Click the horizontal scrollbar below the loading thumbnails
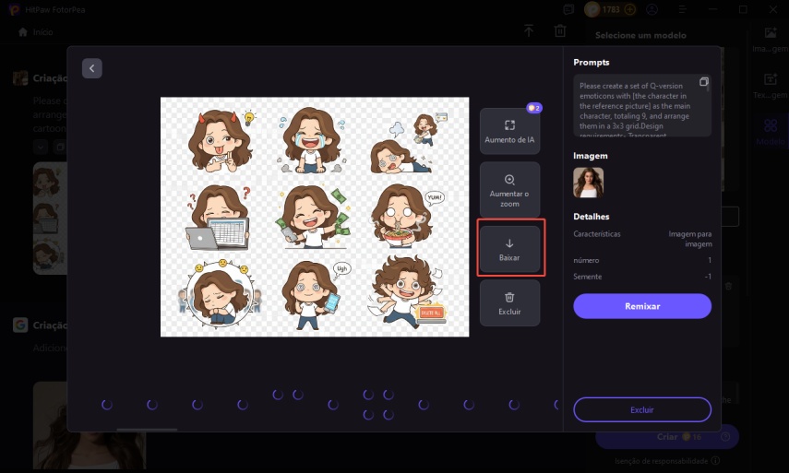 147,429
